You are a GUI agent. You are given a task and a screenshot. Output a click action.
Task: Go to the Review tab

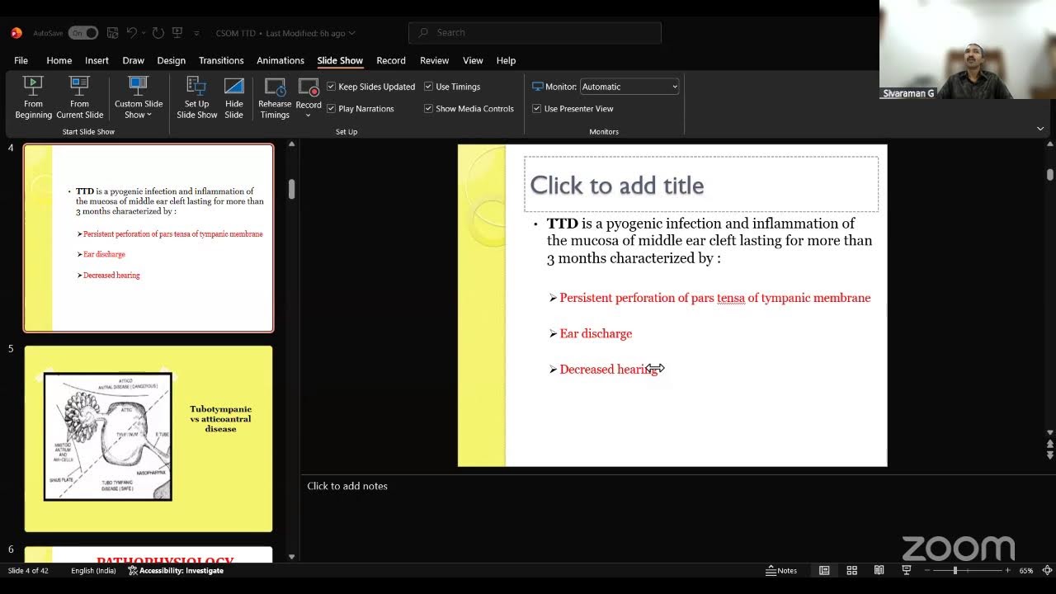434,60
